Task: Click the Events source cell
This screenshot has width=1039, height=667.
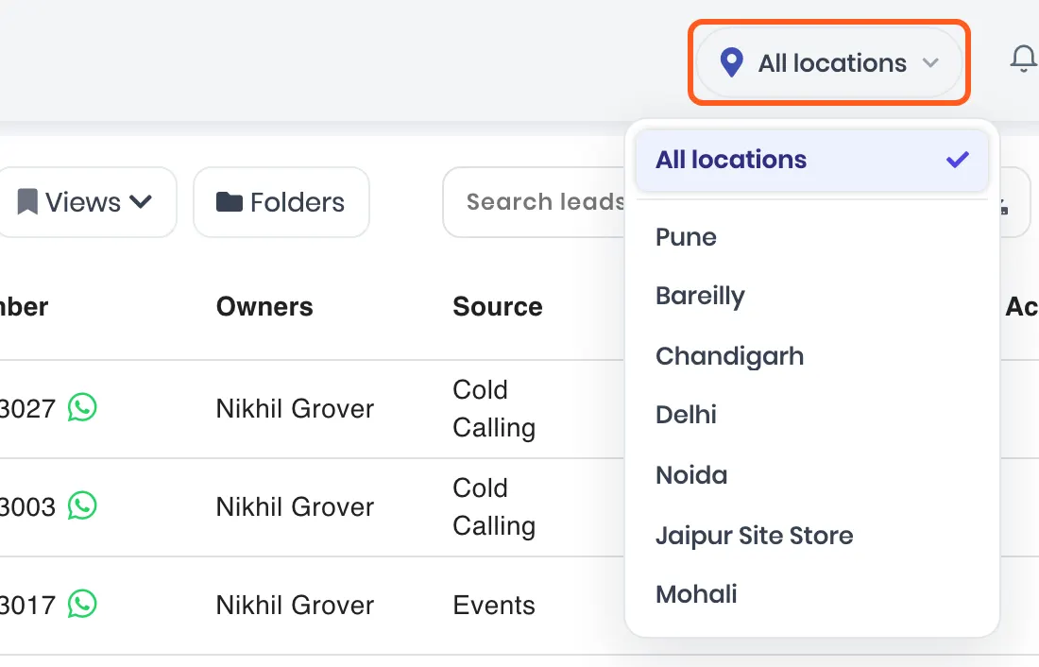Action: tap(494, 605)
